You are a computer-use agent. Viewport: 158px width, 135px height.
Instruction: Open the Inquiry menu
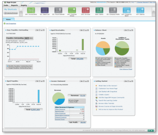pyautogui.click(x=24, y=5)
